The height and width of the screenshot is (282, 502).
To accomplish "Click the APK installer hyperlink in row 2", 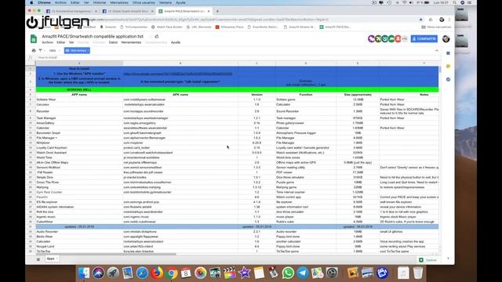I will (x=178, y=74).
